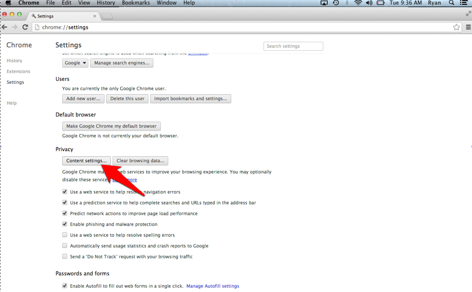The height and width of the screenshot is (292, 472).
Task: Click the Content settings button
Action: pyautogui.click(x=86, y=161)
